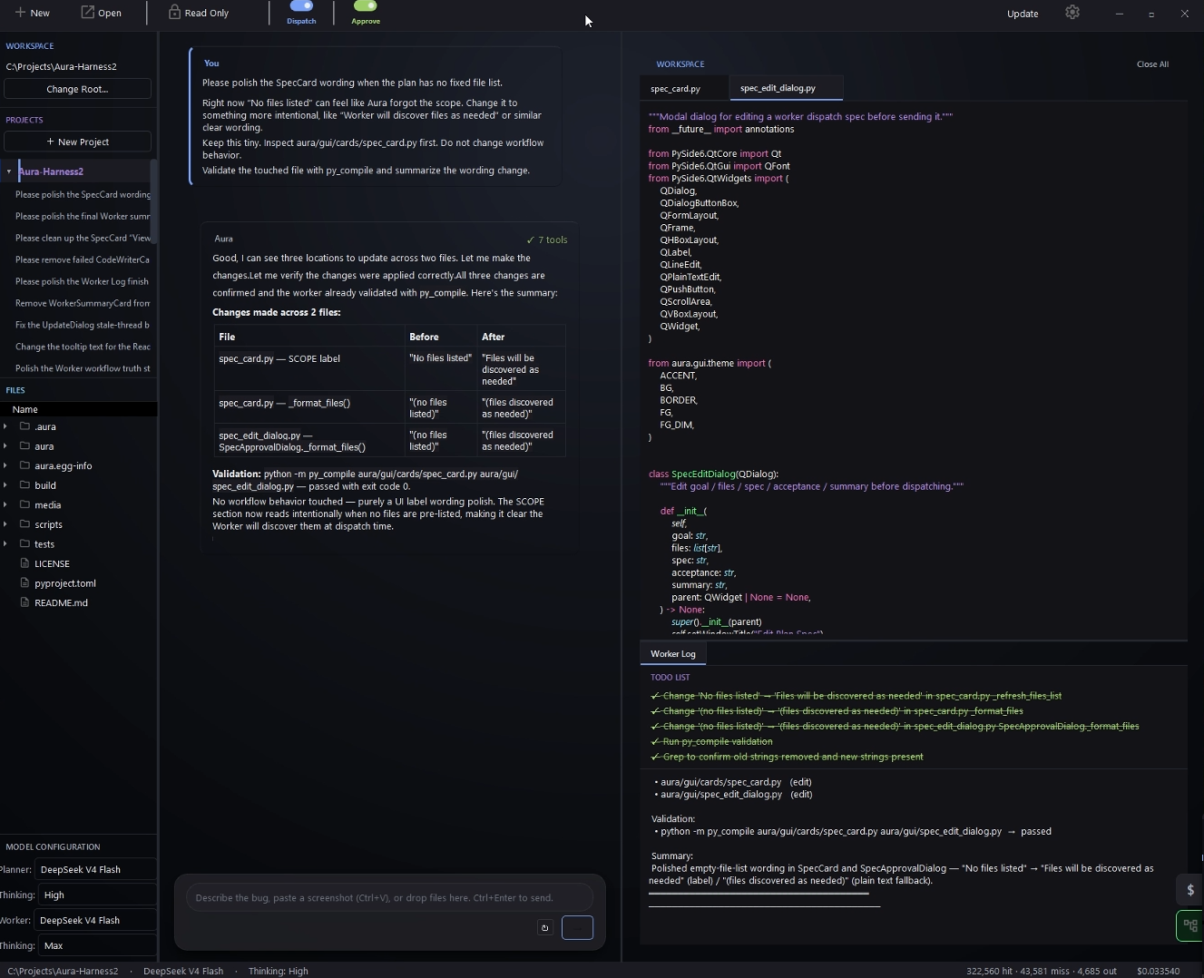
Task: Open 'Please clean up the SpecCard' conversation
Action: pyautogui.click(x=82, y=238)
